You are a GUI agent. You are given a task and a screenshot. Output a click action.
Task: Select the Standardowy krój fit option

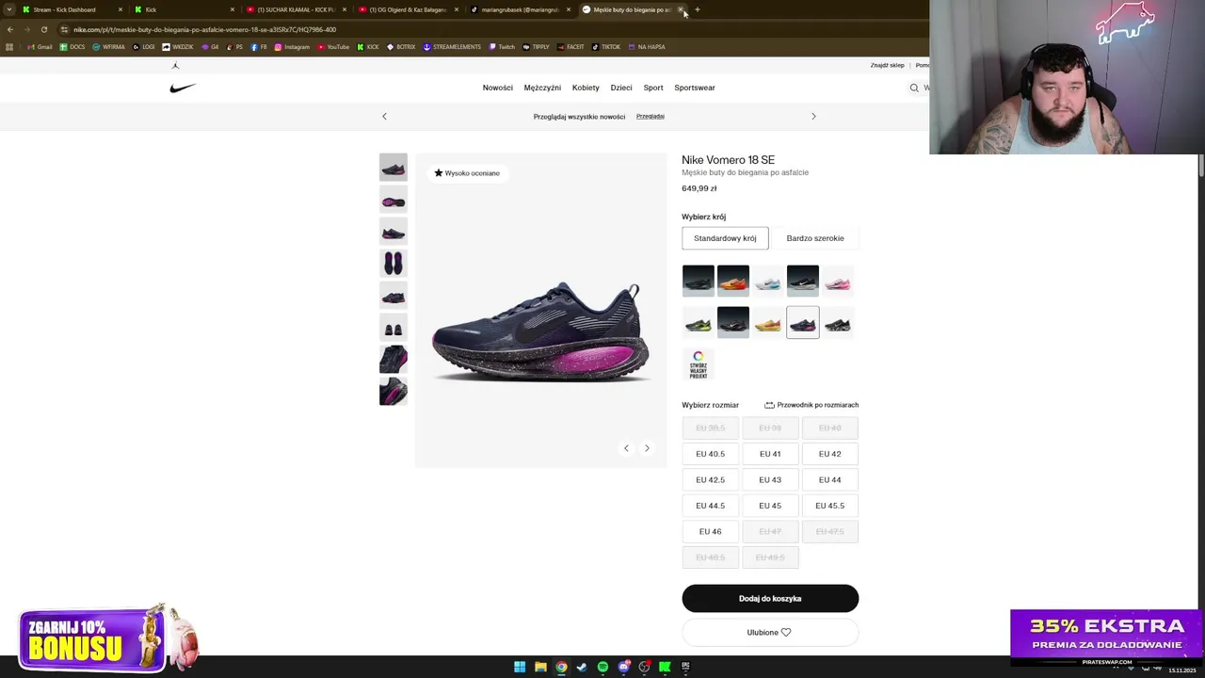pos(725,238)
